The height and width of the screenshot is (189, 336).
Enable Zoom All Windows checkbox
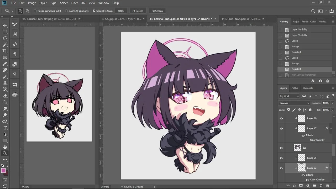tap(66, 11)
